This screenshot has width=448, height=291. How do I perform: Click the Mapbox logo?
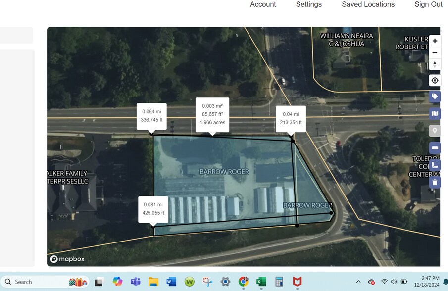(67, 259)
